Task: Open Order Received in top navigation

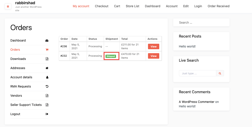Action: click(218, 6)
